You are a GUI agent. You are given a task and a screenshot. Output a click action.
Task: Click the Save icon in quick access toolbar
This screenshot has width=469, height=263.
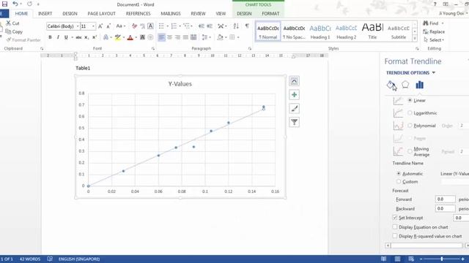pyautogui.click(x=4, y=4)
